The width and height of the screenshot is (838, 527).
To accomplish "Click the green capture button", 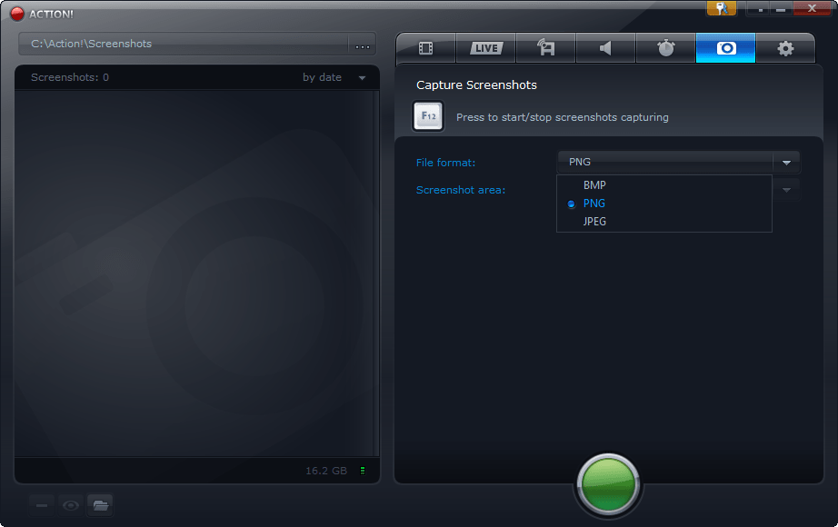I will (x=608, y=484).
